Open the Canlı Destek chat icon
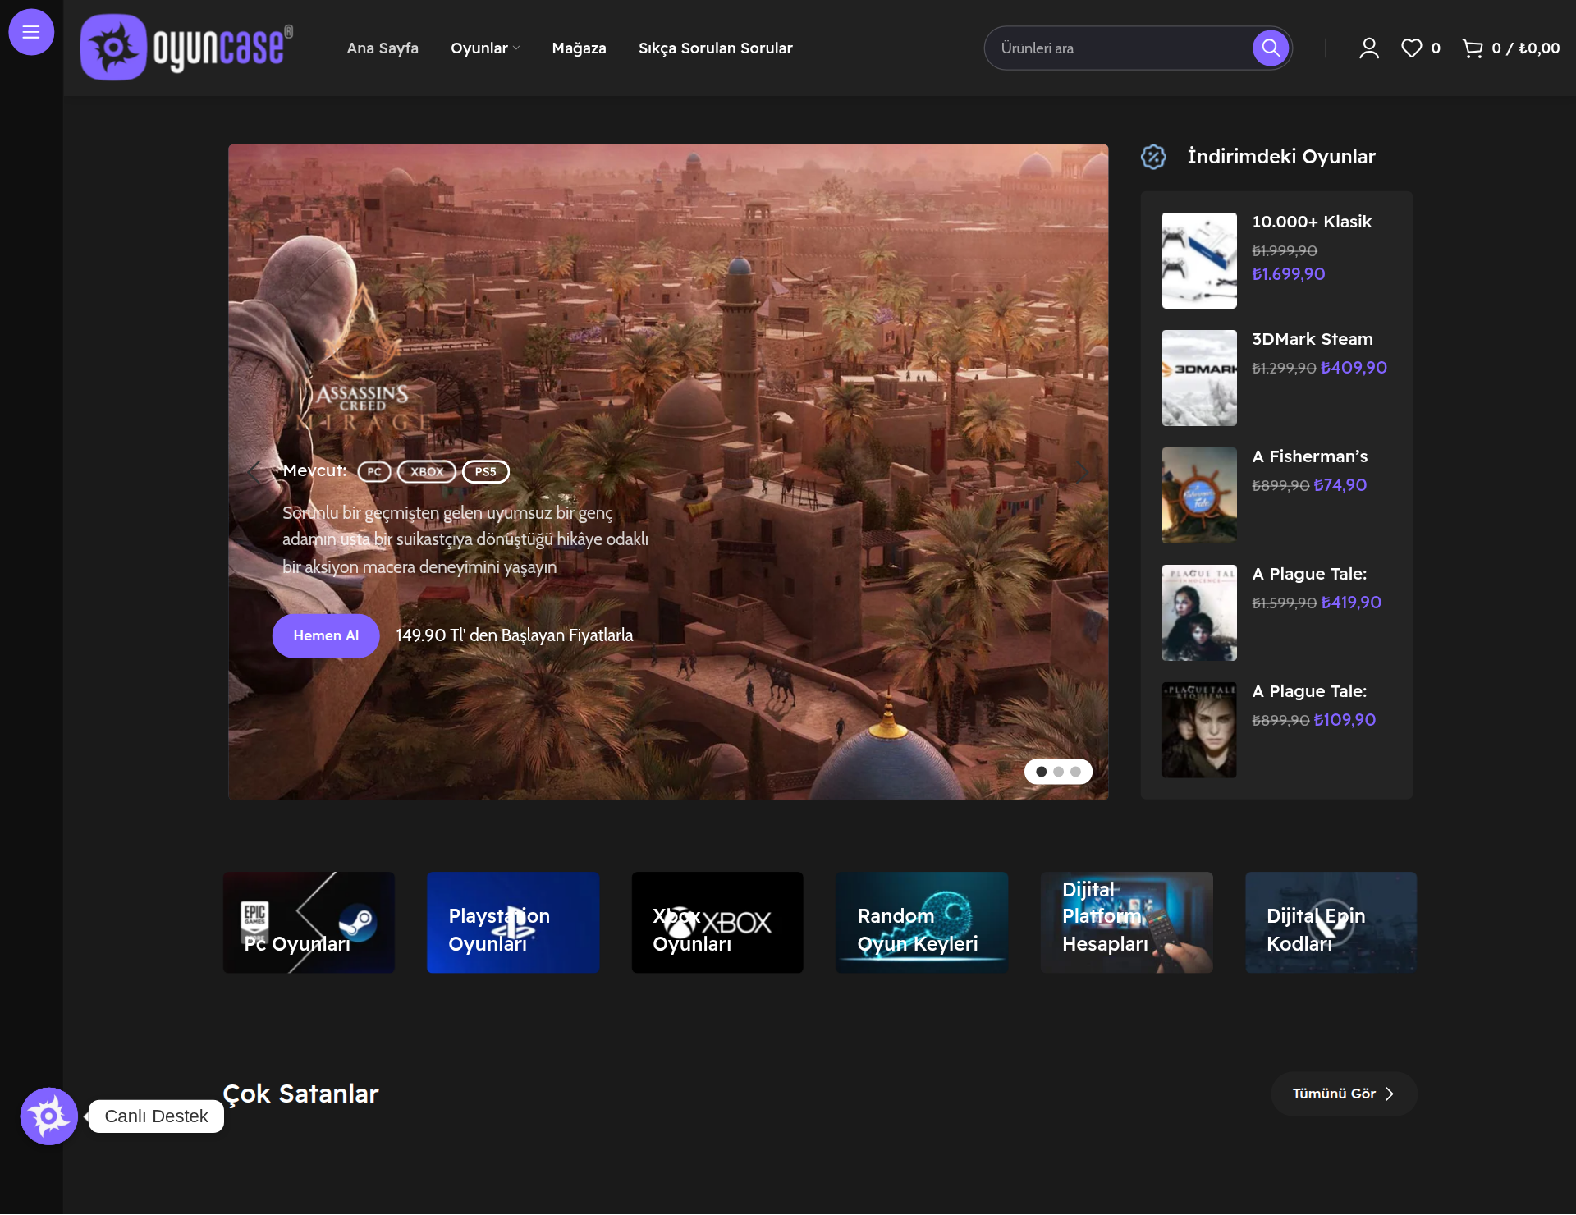The width and height of the screenshot is (1576, 1215). point(49,1116)
